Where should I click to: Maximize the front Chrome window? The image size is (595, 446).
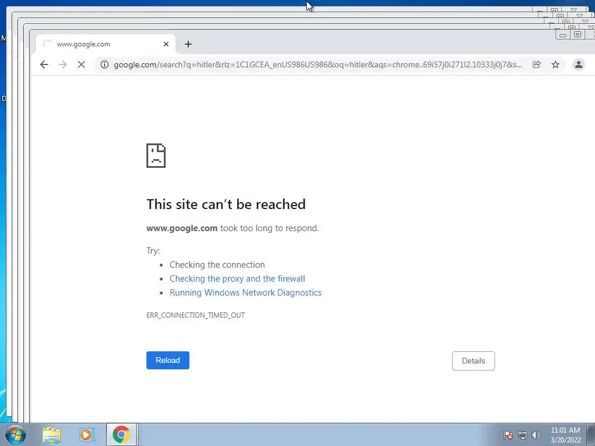tap(577, 34)
